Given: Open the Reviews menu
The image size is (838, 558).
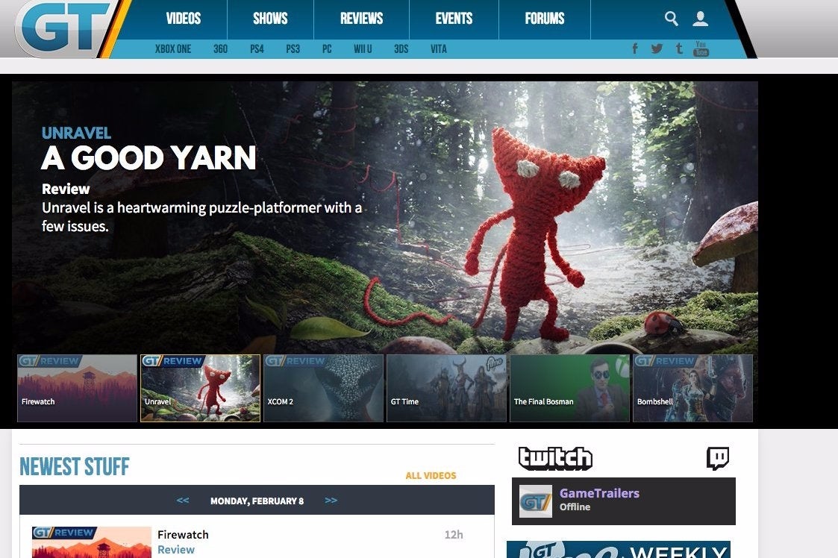Looking at the screenshot, I should [362, 19].
